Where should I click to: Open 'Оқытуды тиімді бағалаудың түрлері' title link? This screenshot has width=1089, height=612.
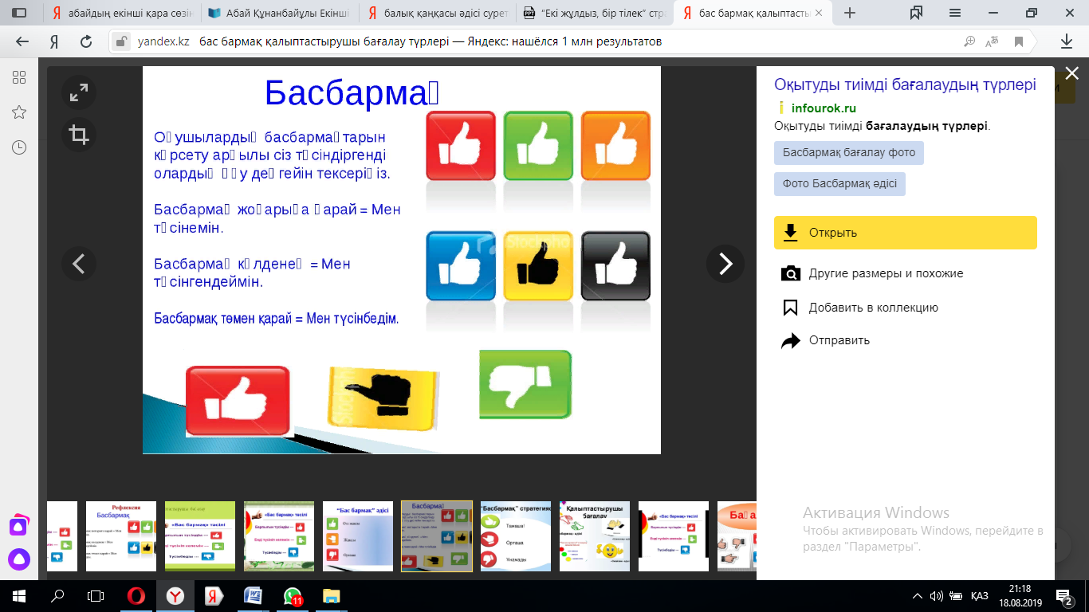point(905,85)
